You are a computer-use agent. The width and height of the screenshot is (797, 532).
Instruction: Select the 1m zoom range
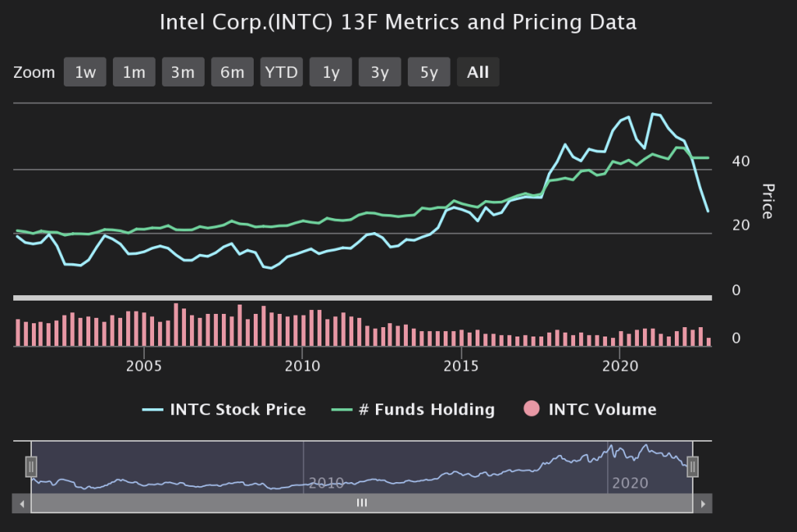point(134,72)
